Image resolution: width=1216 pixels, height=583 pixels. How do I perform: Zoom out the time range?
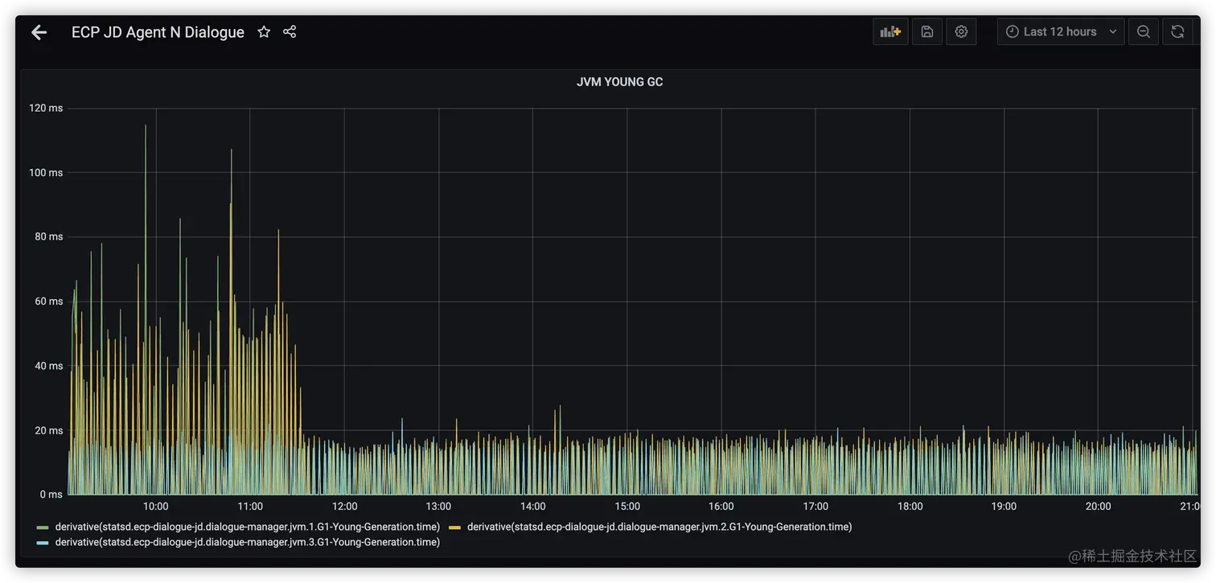1144,31
